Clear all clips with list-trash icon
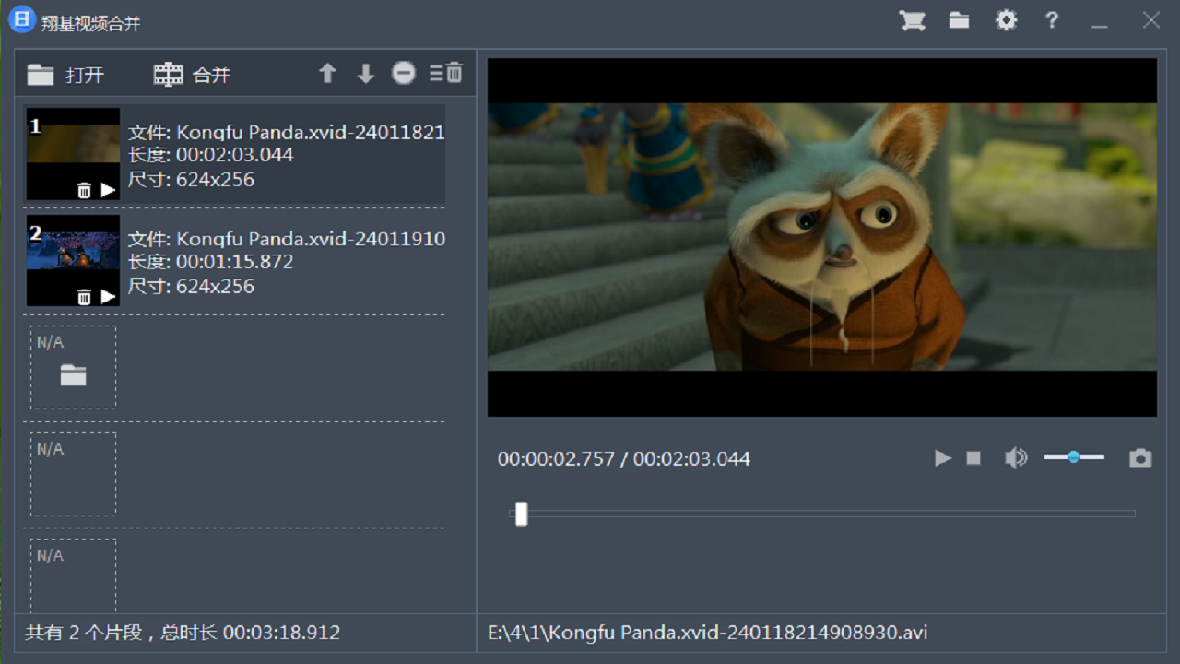 click(446, 74)
